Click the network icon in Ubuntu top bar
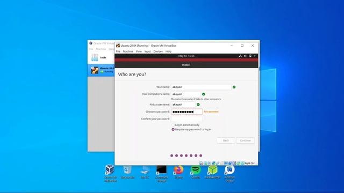The image size is (344, 193). tap(240, 56)
